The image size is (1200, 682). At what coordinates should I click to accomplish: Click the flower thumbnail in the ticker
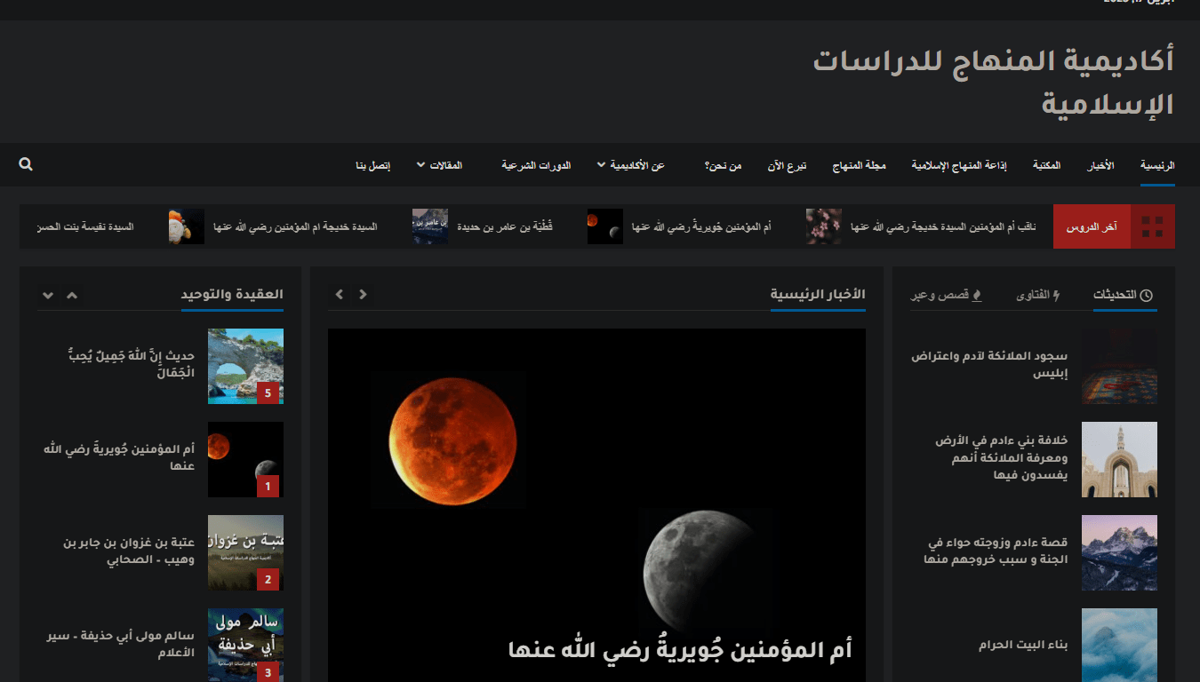(x=823, y=226)
